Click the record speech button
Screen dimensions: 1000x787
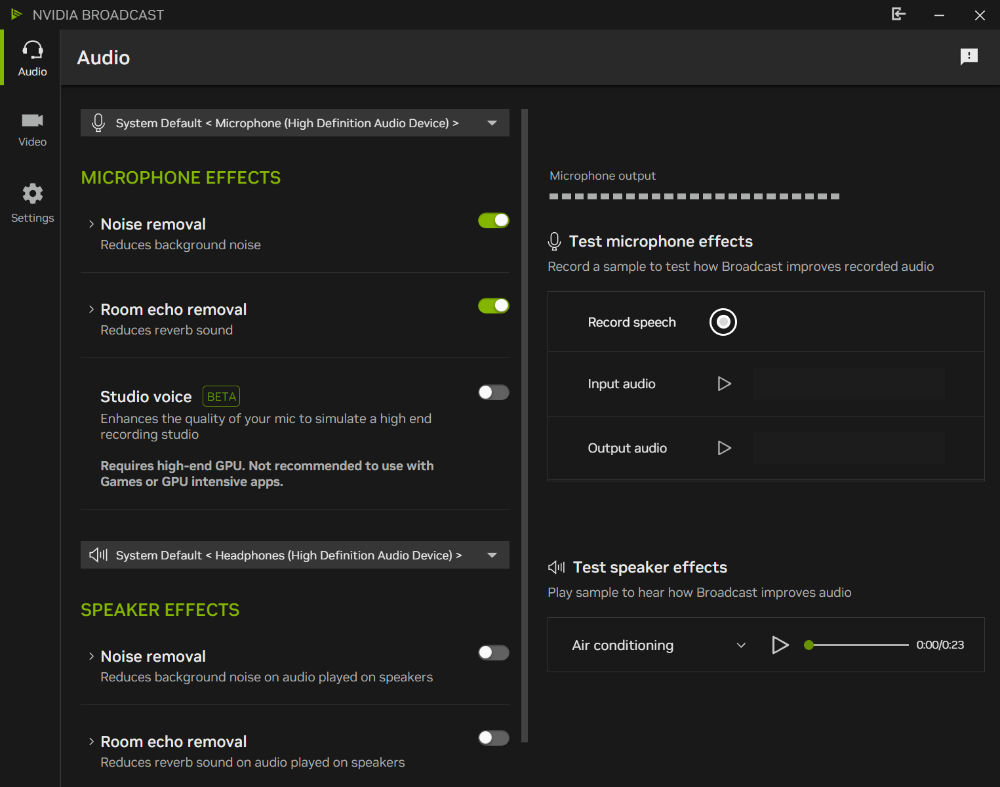tap(723, 322)
